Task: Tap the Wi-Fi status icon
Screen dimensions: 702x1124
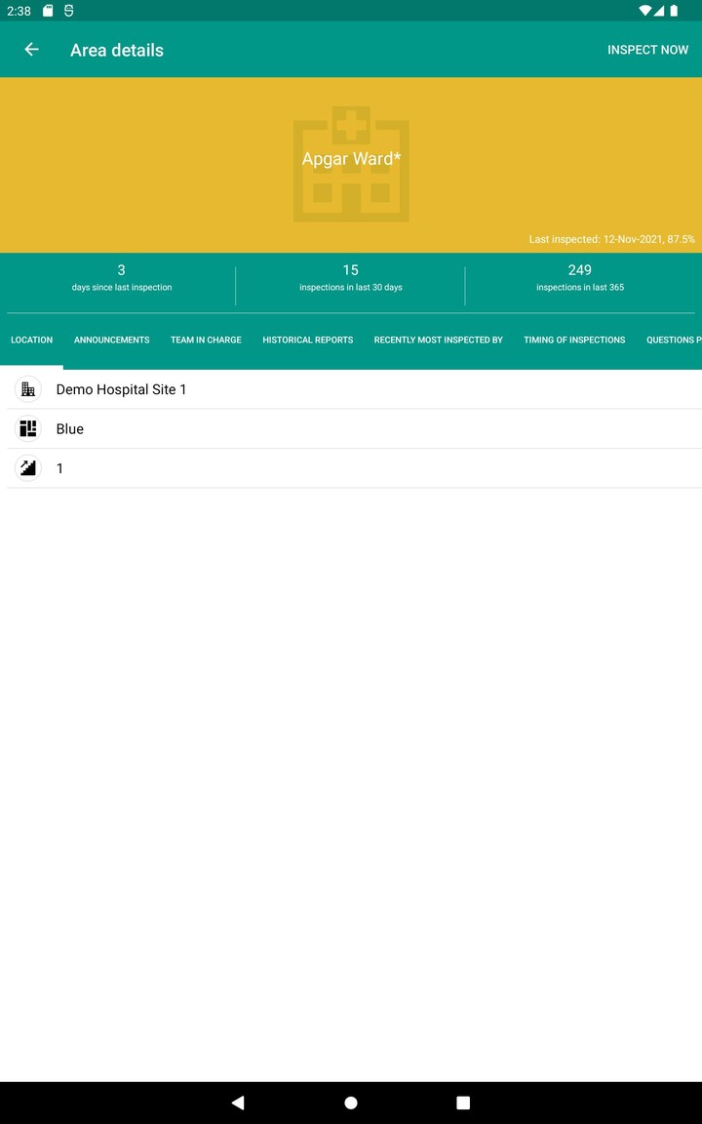Action: point(645,11)
